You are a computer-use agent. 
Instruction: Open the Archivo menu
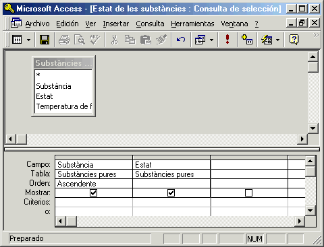tap(37, 24)
